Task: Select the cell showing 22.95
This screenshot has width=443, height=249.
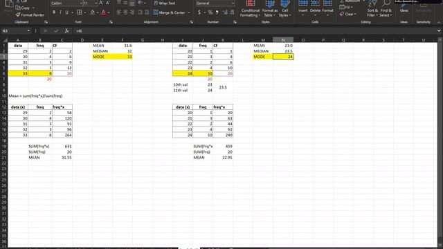Action: click(223, 158)
